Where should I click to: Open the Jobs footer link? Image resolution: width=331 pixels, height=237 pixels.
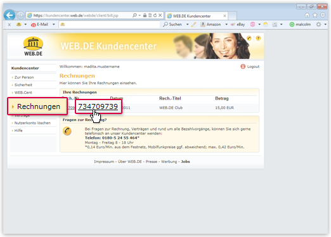tap(185, 162)
